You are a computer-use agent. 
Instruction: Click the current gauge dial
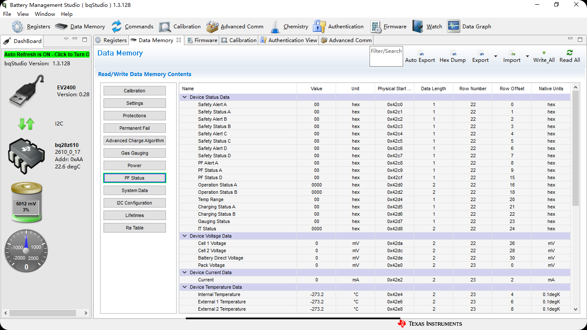click(x=26, y=251)
